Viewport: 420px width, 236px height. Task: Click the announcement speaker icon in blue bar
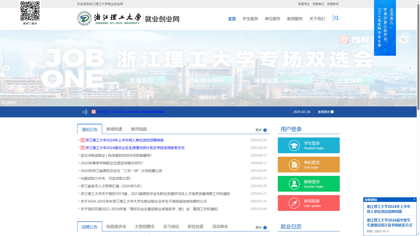pos(85,112)
